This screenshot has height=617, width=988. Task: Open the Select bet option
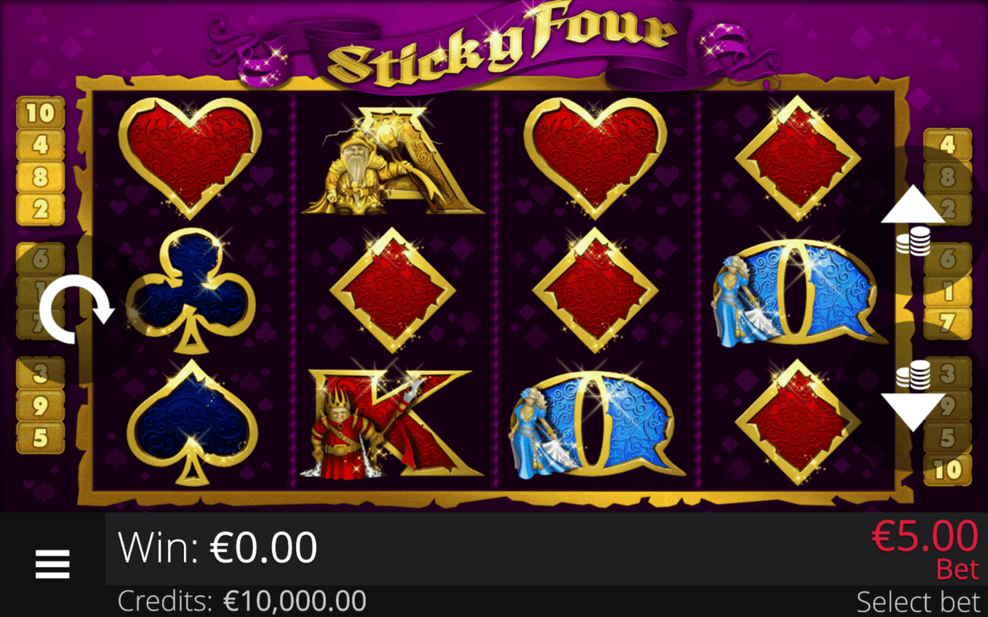(917, 602)
